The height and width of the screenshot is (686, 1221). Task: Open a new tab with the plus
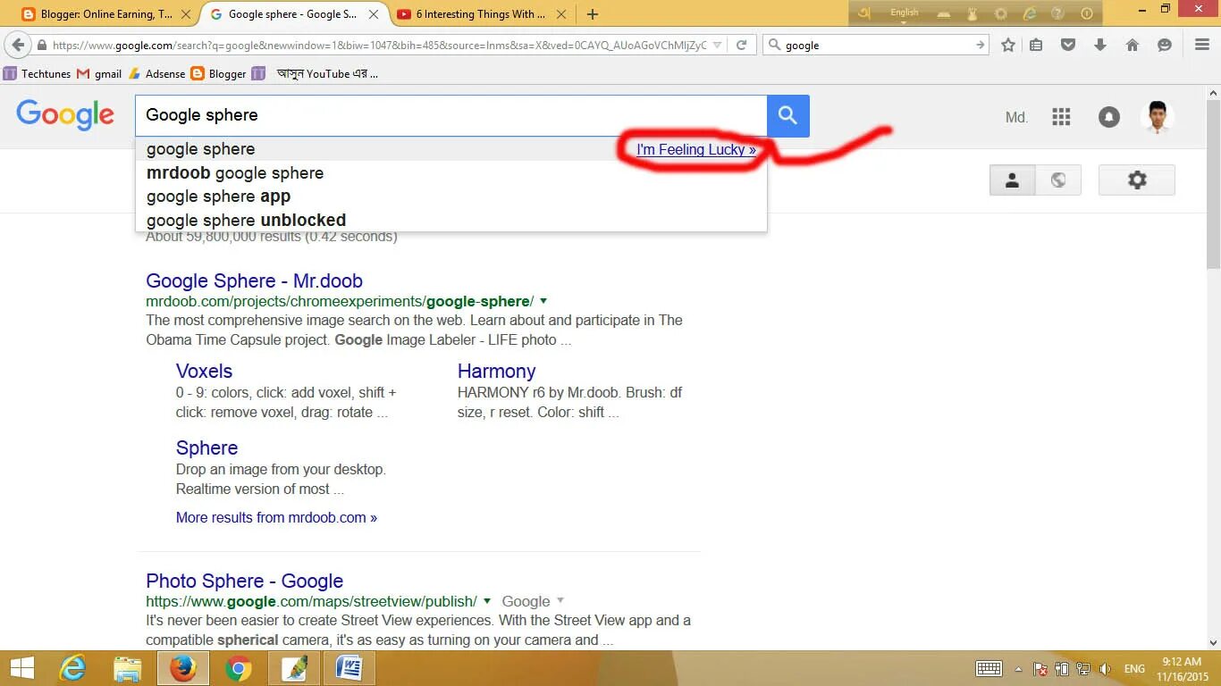click(x=592, y=14)
